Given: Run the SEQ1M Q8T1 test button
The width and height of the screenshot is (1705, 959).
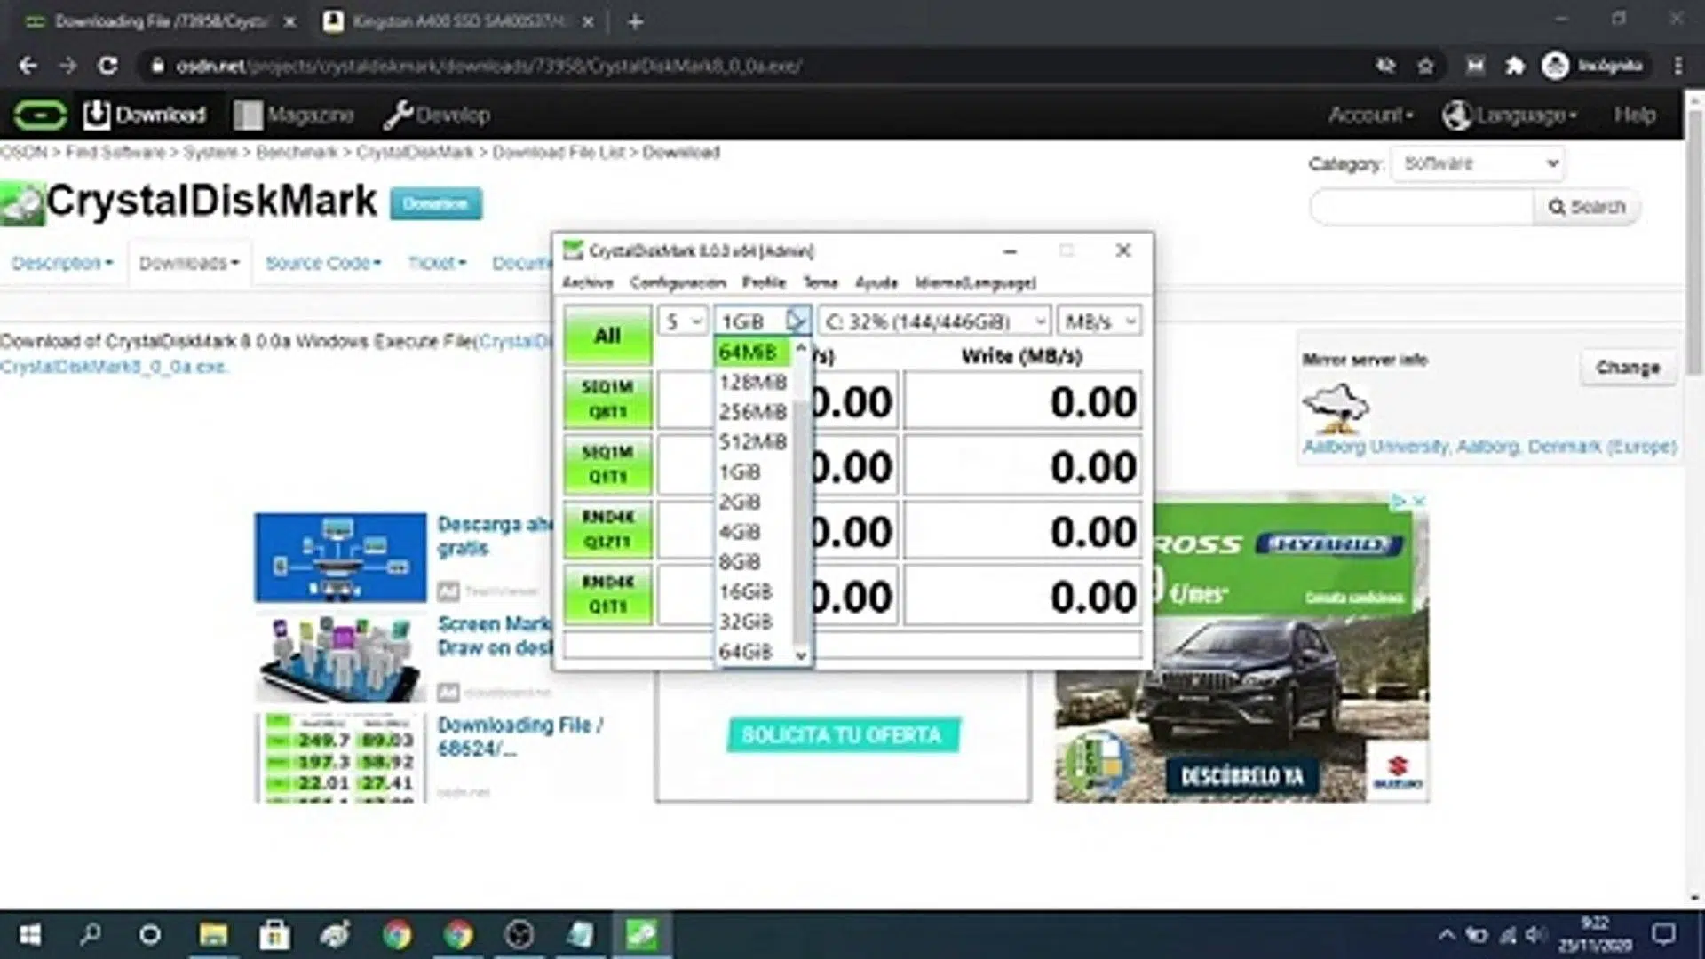Looking at the screenshot, I should (607, 400).
